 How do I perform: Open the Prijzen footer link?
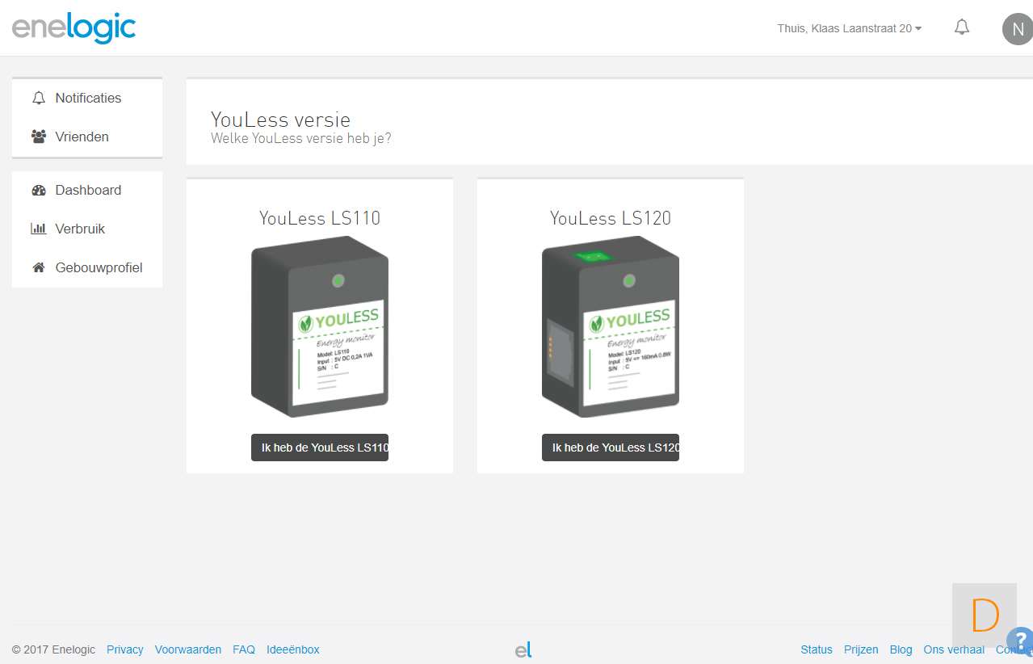coord(861,649)
